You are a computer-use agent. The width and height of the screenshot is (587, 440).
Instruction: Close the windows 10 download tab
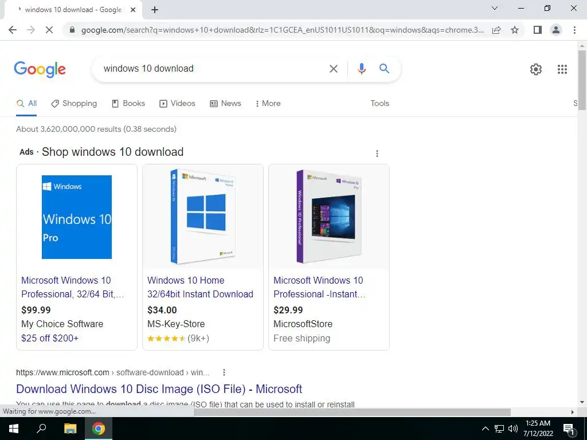click(x=133, y=10)
